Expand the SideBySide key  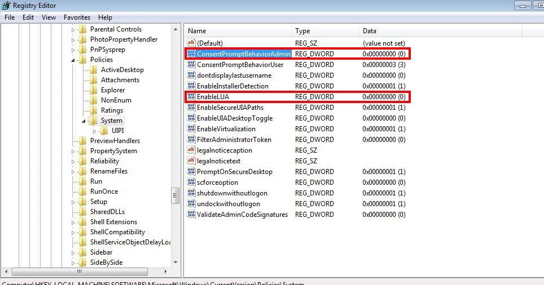click(73, 263)
